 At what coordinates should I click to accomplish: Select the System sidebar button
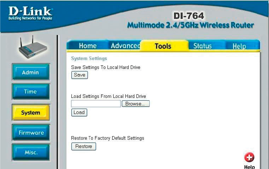[30, 113]
